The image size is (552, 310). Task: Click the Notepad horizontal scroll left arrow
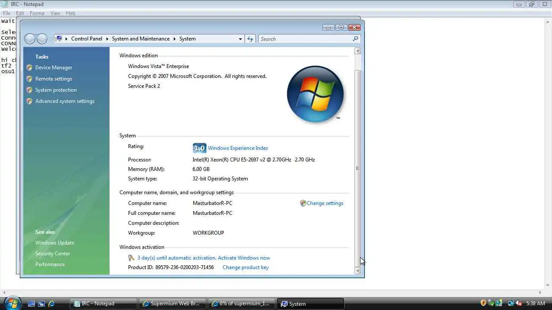coord(4,292)
